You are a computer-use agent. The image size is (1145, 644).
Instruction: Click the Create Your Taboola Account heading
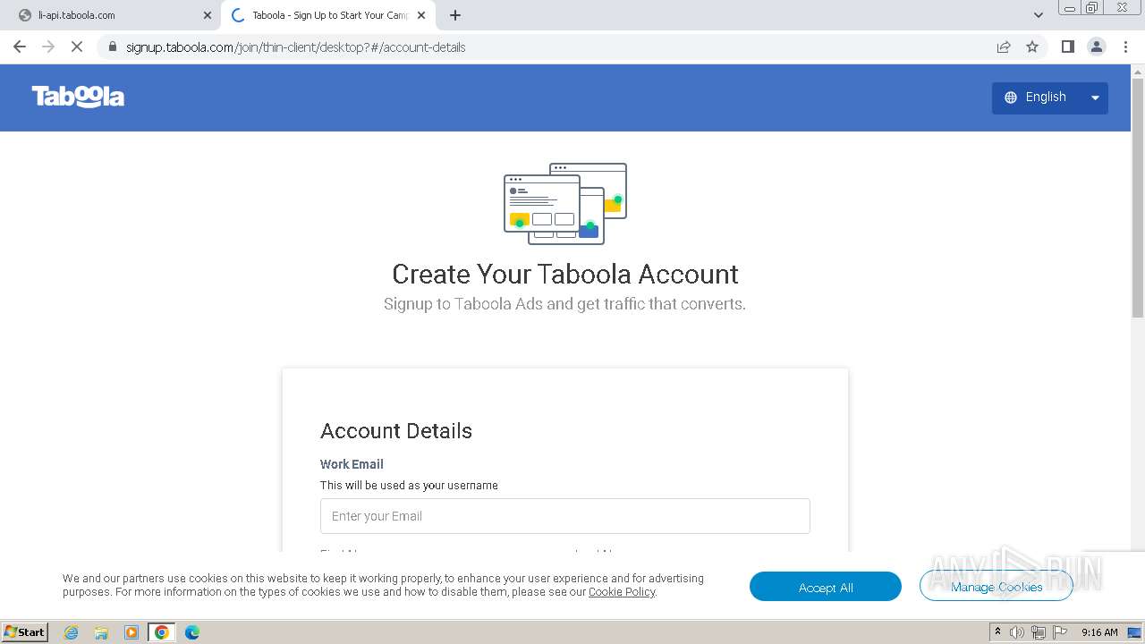tap(565, 274)
